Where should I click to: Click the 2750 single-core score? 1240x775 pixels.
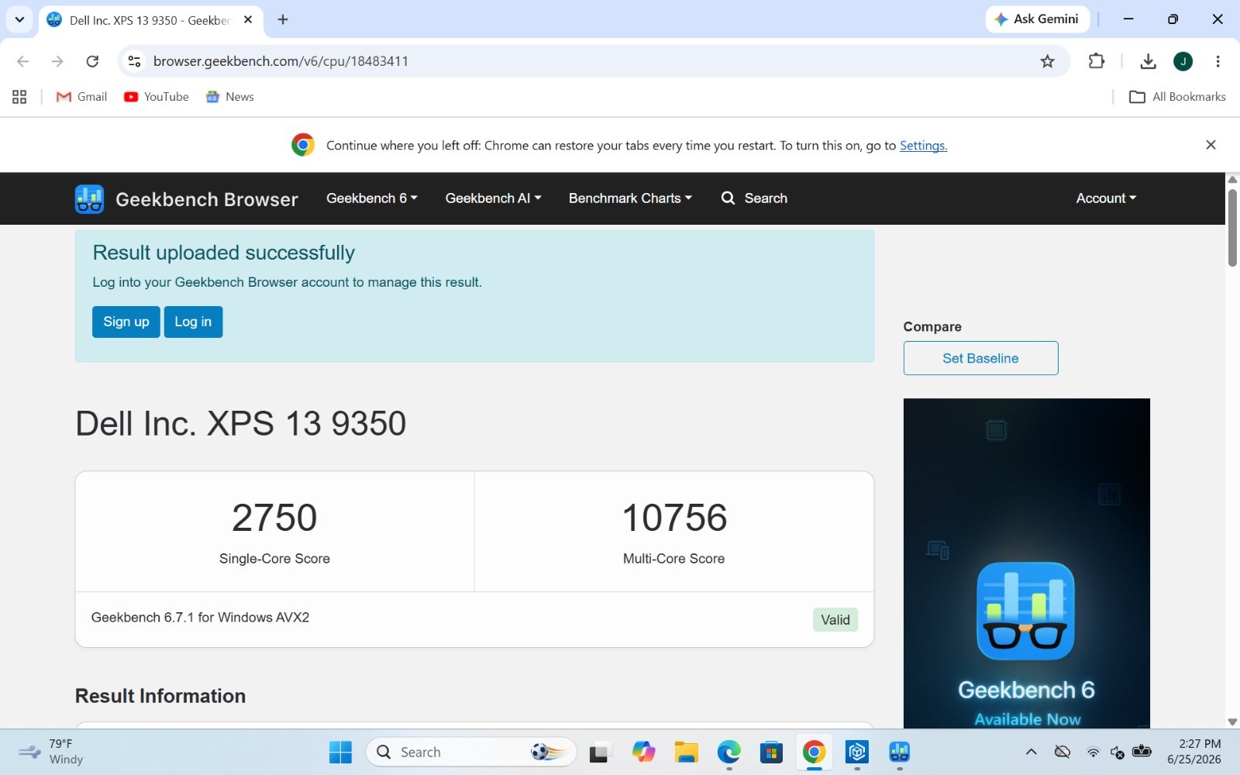click(x=274, y=518)
